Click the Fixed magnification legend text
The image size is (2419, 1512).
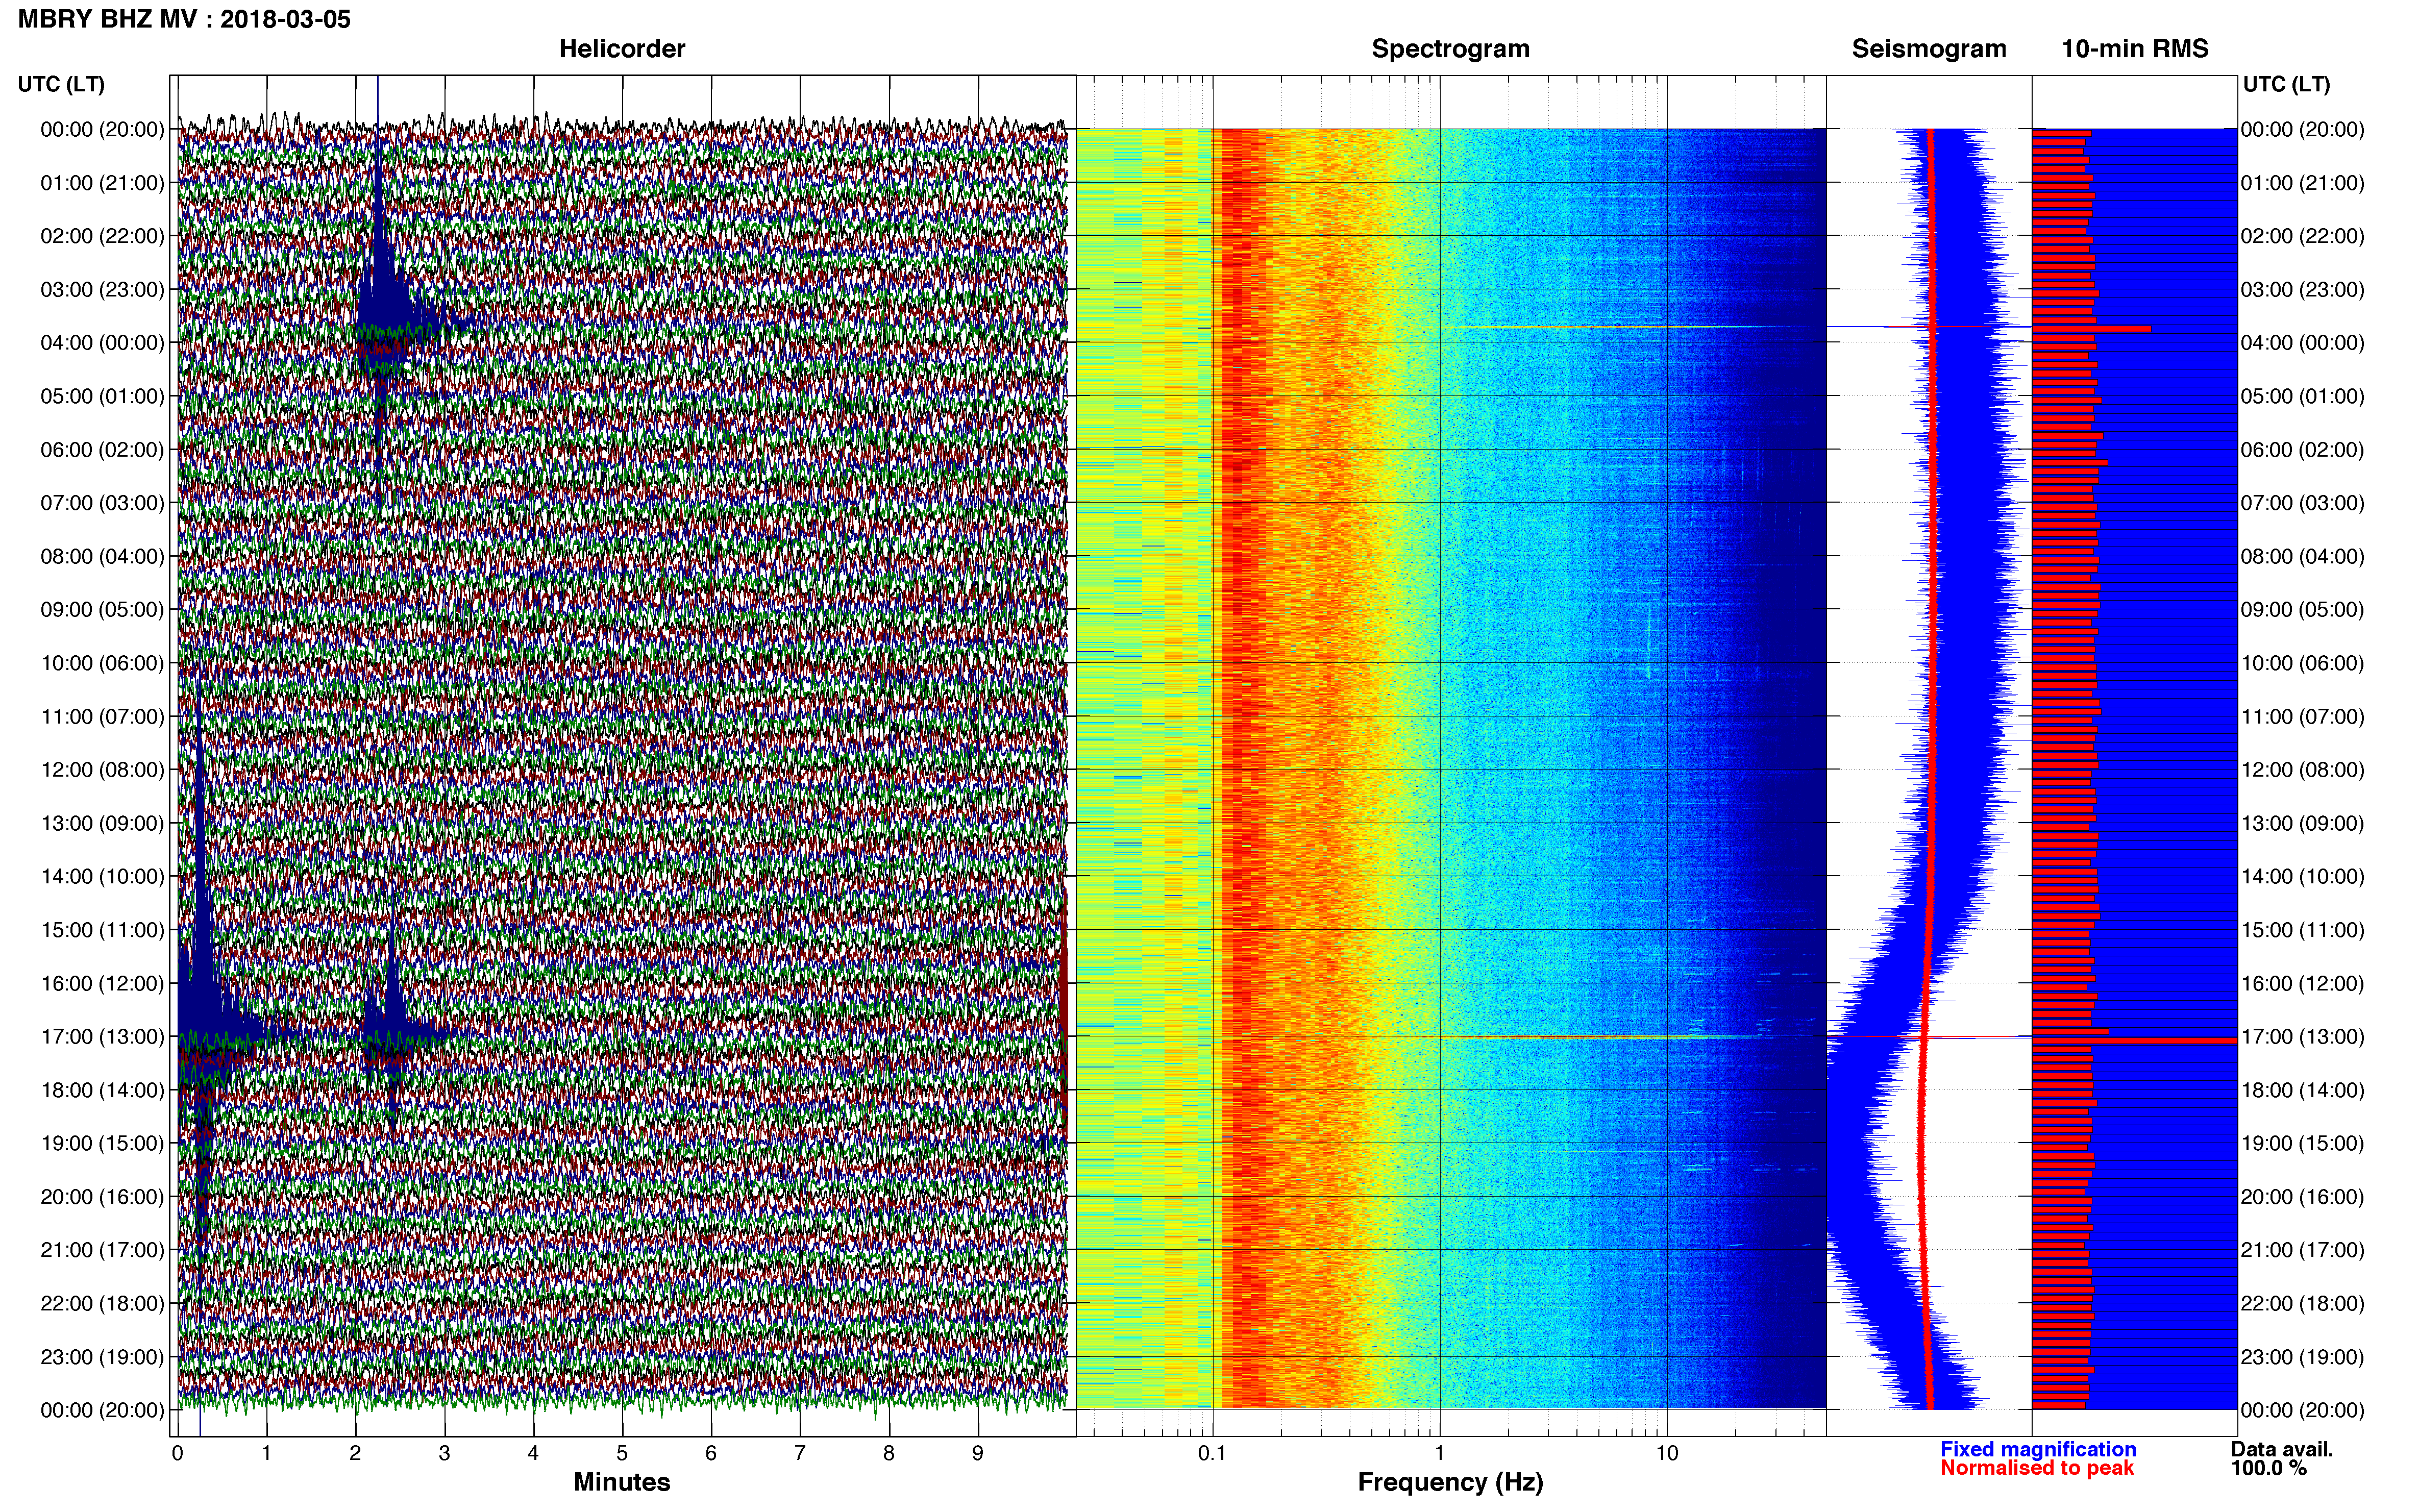pyautogui.click(x=2038, y=1449)
